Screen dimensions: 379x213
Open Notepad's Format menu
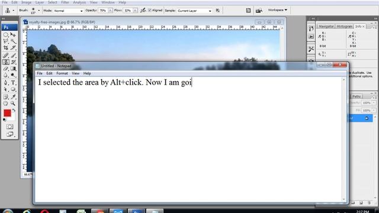pos(62,73)
